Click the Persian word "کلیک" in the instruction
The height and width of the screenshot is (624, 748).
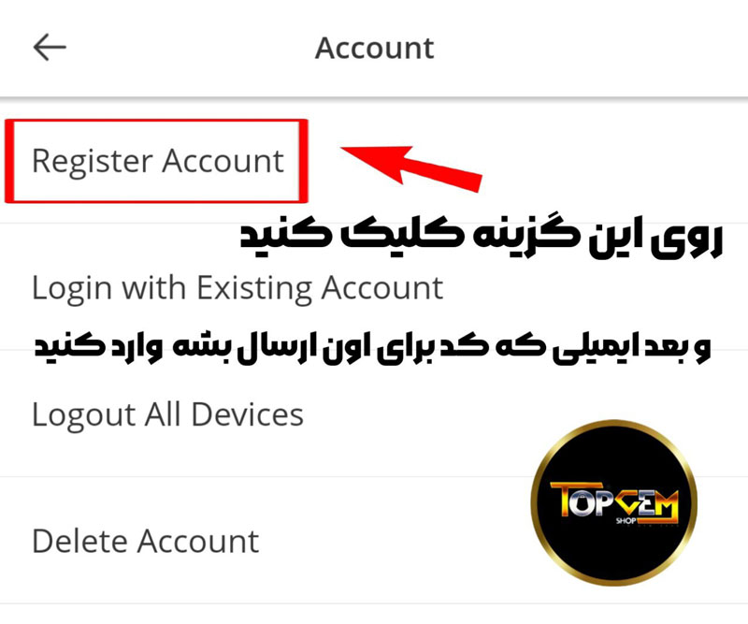tap(402, 233)
